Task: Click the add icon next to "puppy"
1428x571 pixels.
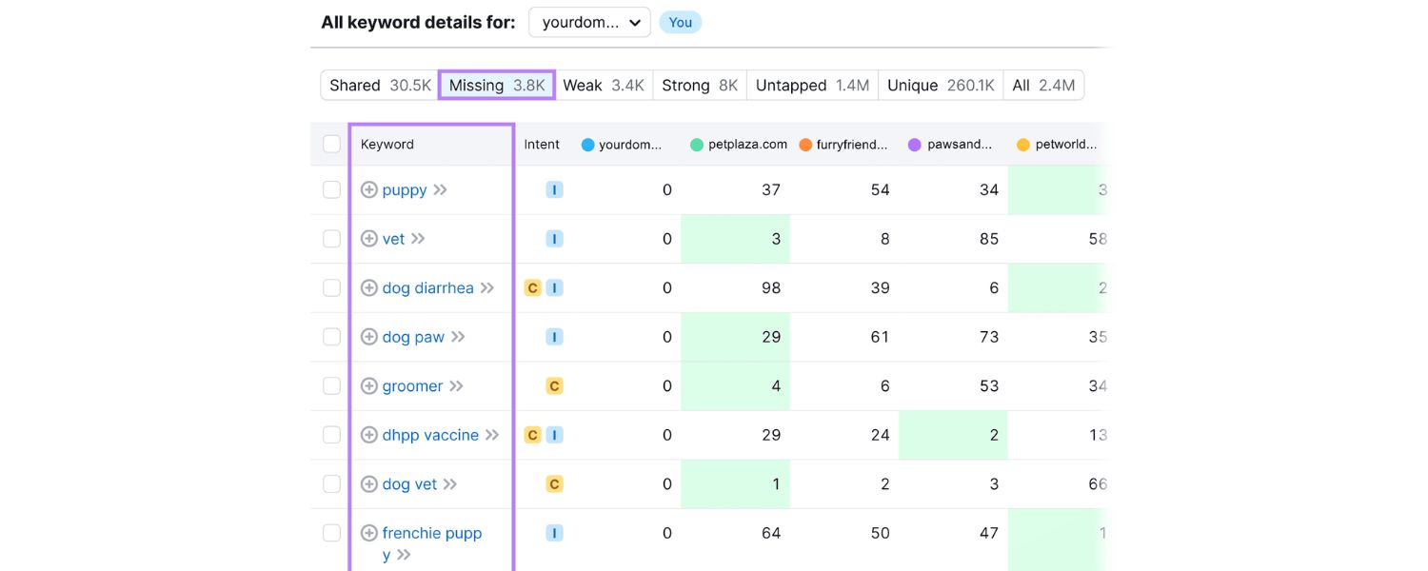Action: [x=369, y=189]
